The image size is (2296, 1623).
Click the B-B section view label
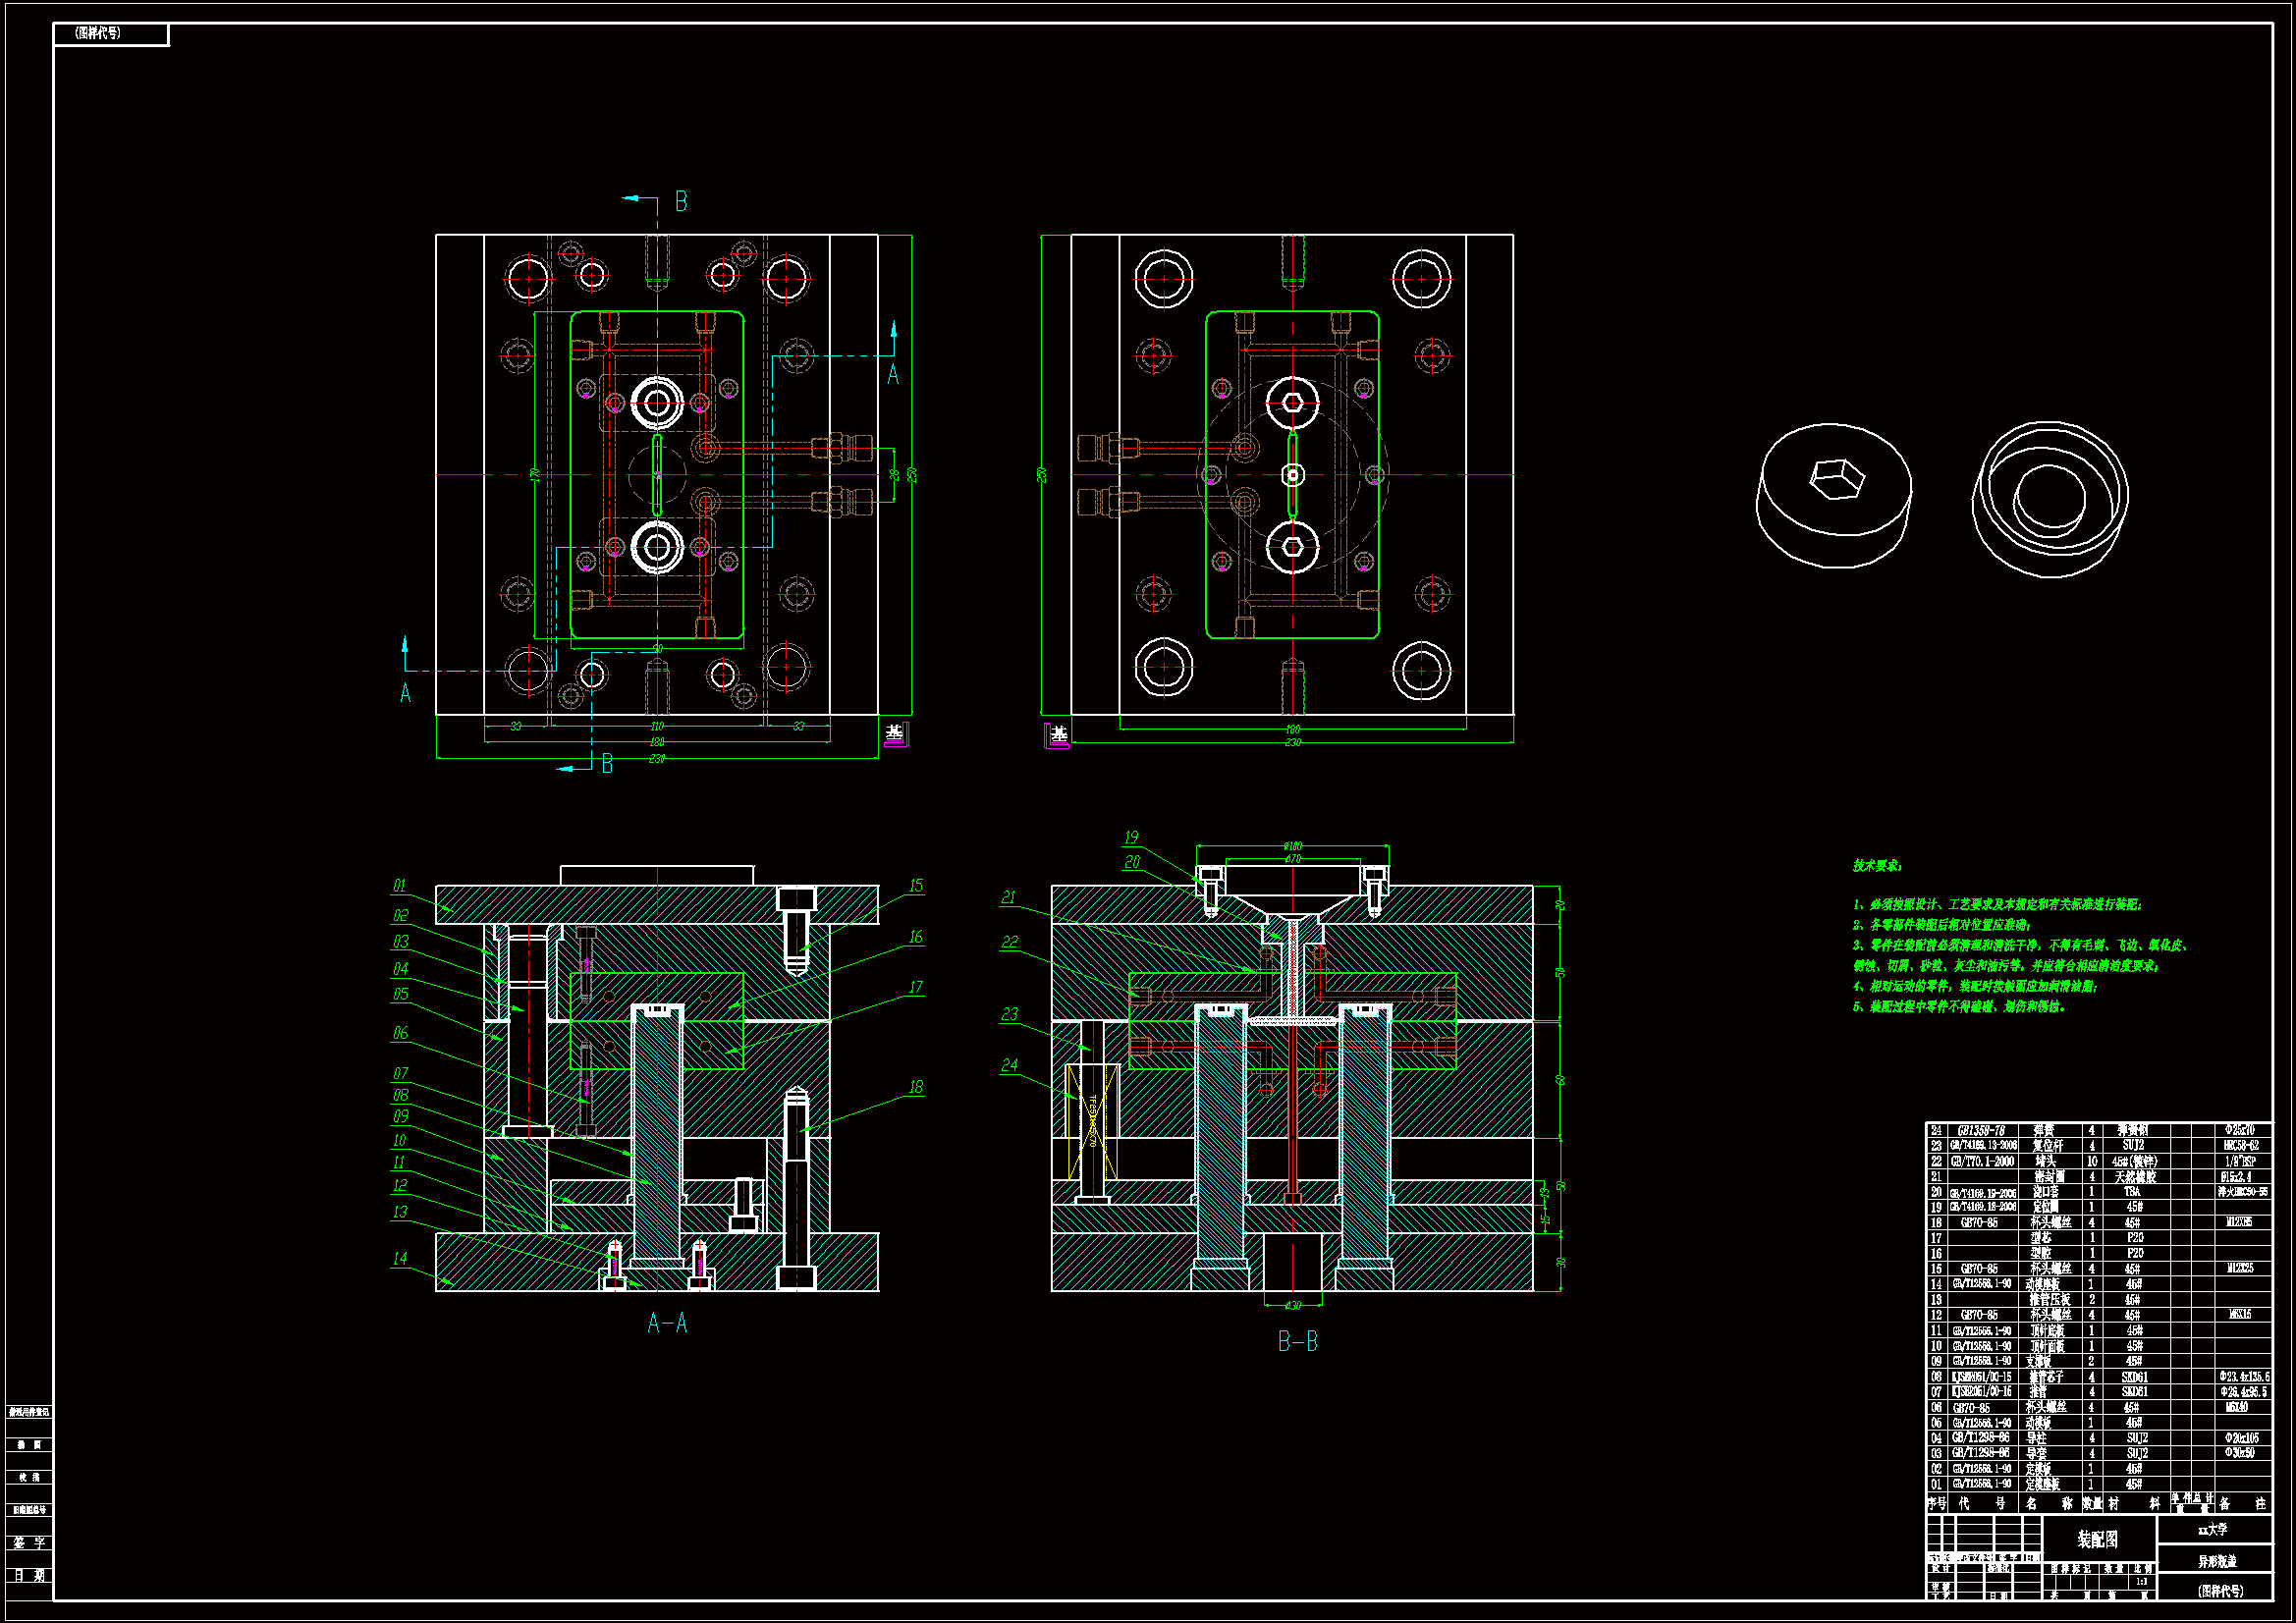[x=1298, y=1342]
